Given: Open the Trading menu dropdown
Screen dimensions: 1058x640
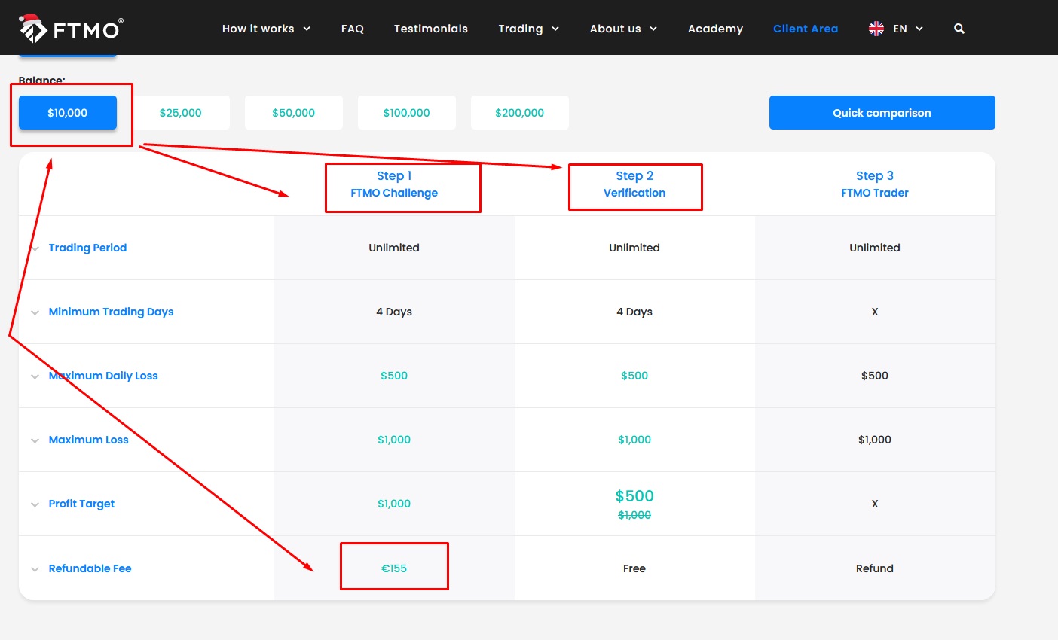Looking at the screenshot, I should point(528,29).
